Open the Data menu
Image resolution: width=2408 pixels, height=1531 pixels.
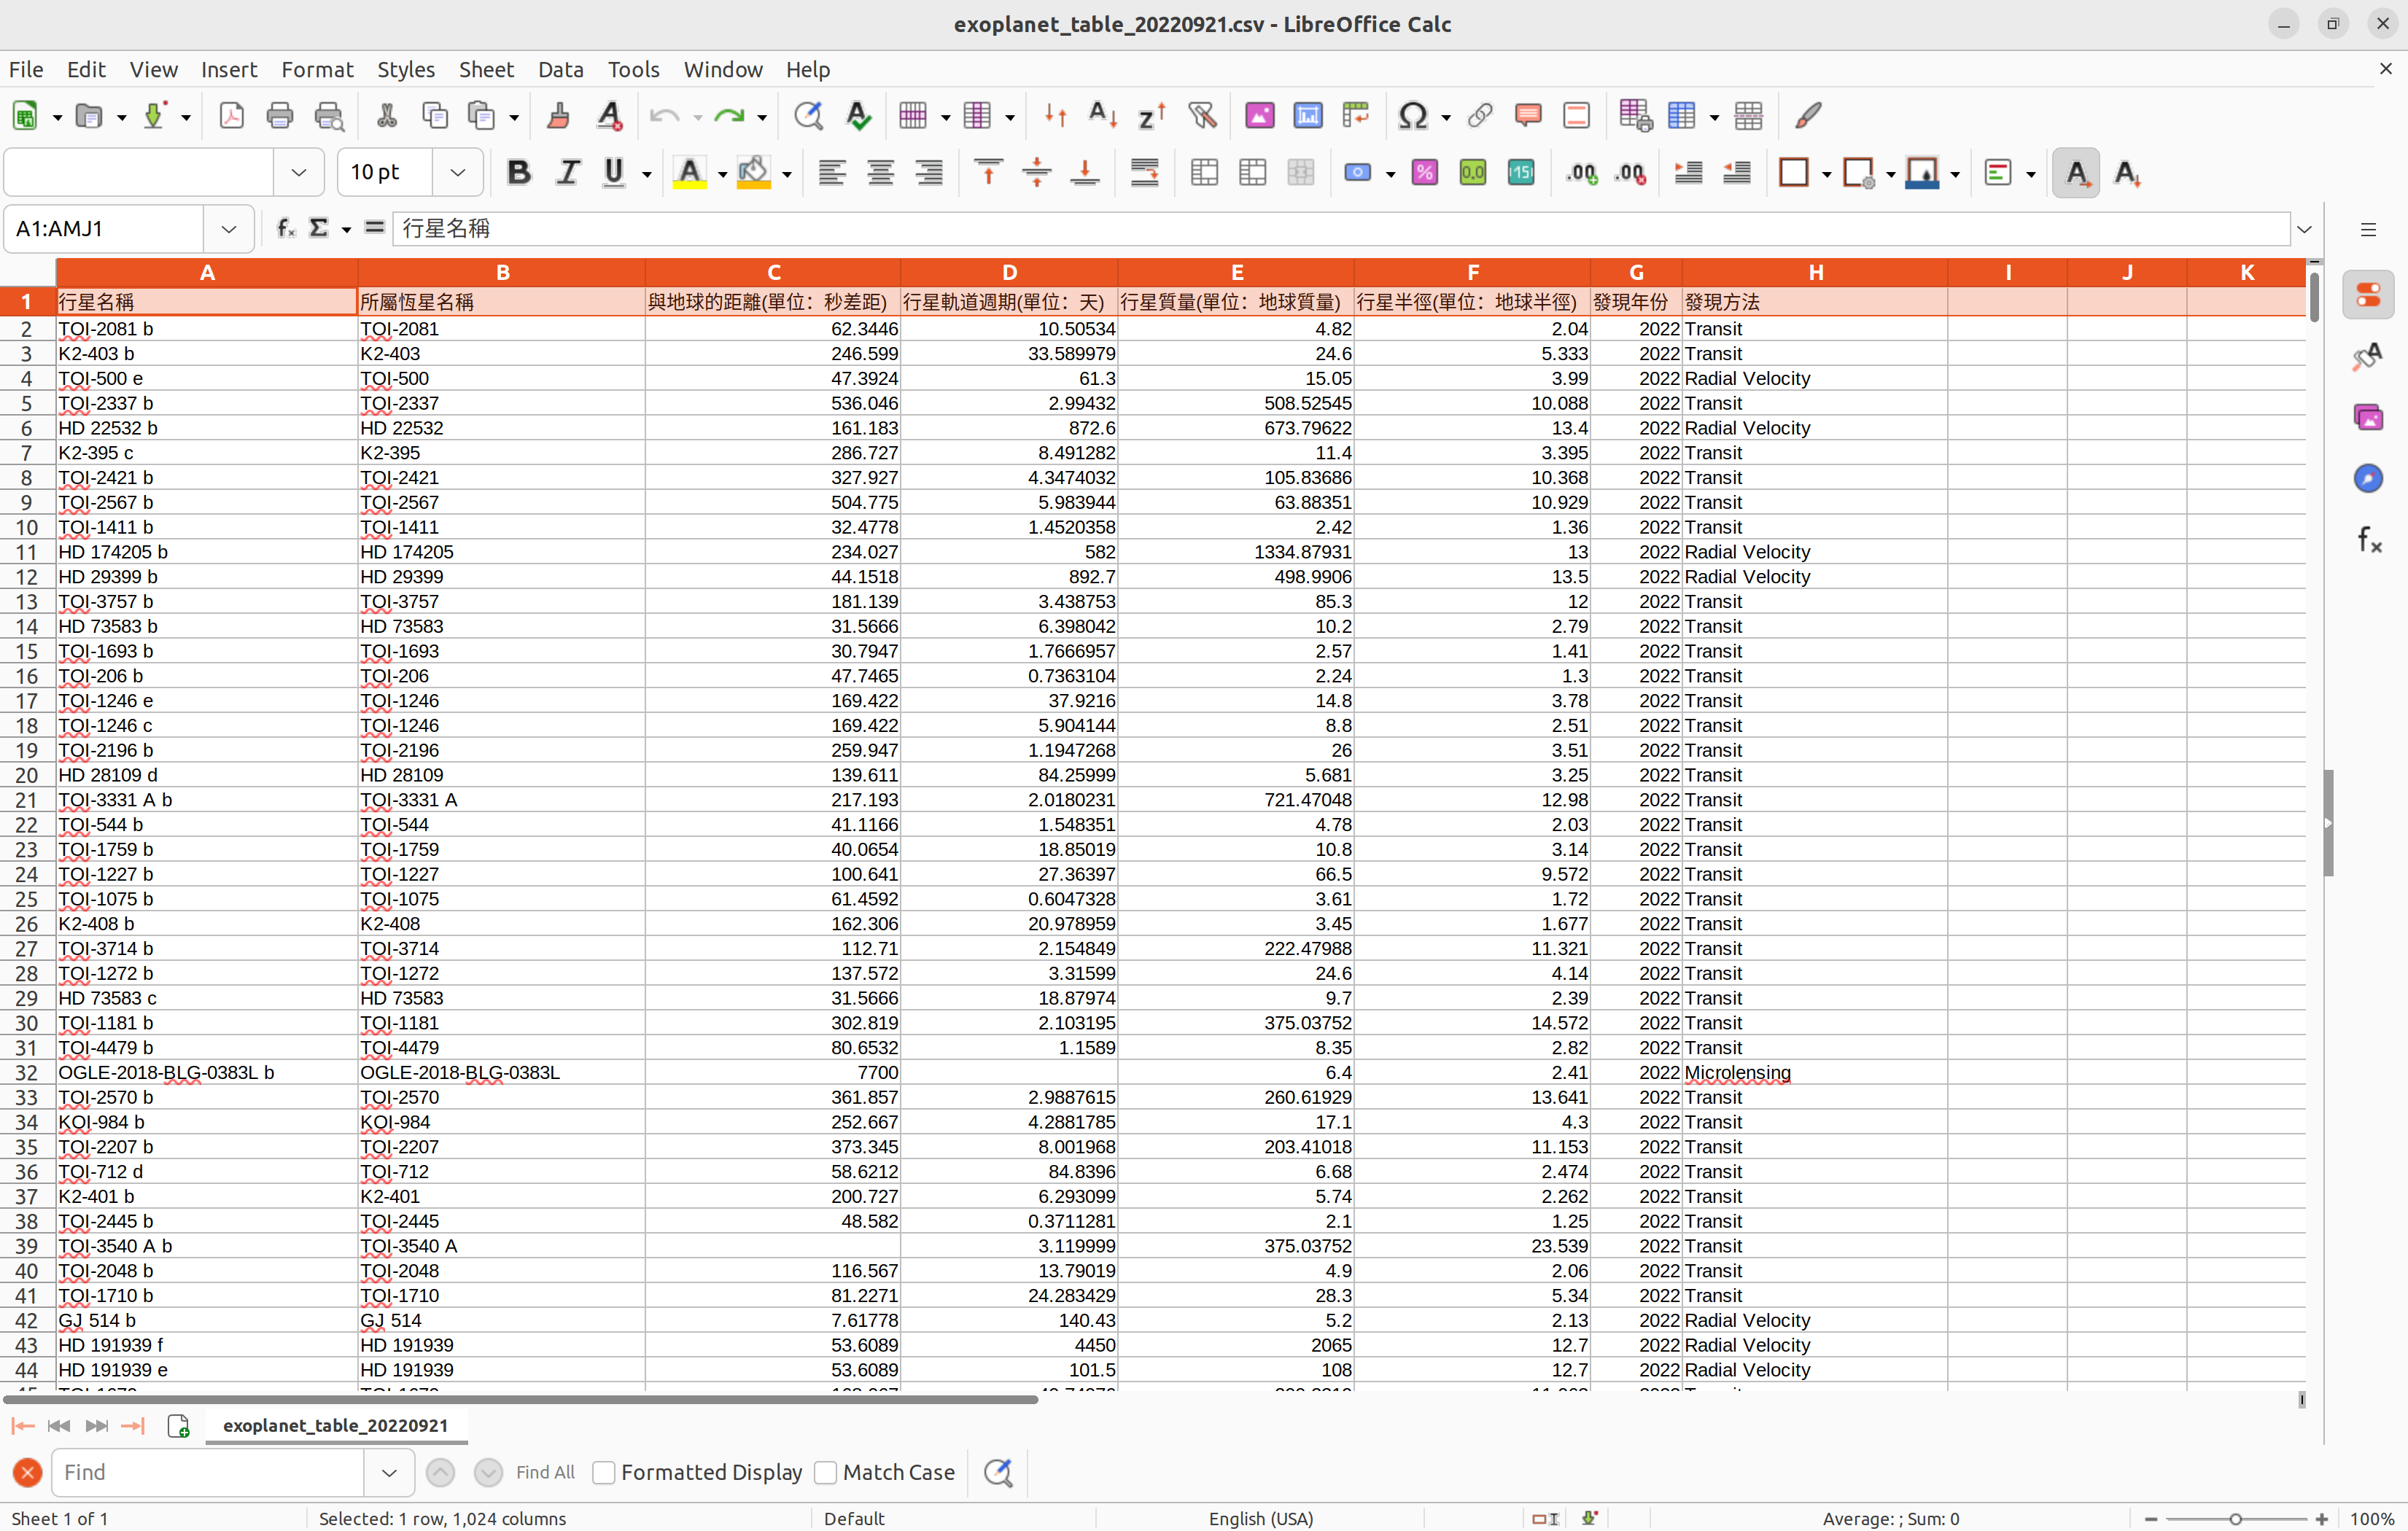pos(560,69)
